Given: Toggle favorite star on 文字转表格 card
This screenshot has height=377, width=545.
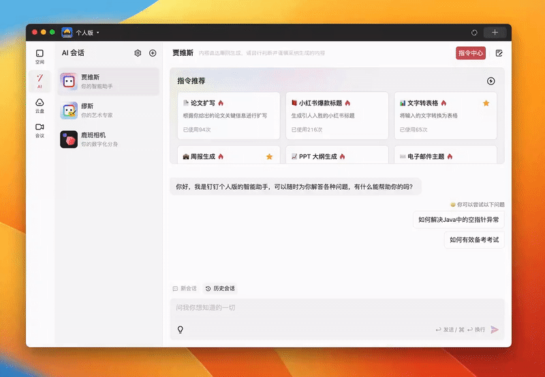Looking at the screenshot, I should coord(486,103).
